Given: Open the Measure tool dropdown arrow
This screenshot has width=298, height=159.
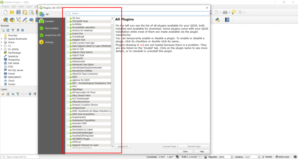Looking at the screenshot, I should (229, 12).
